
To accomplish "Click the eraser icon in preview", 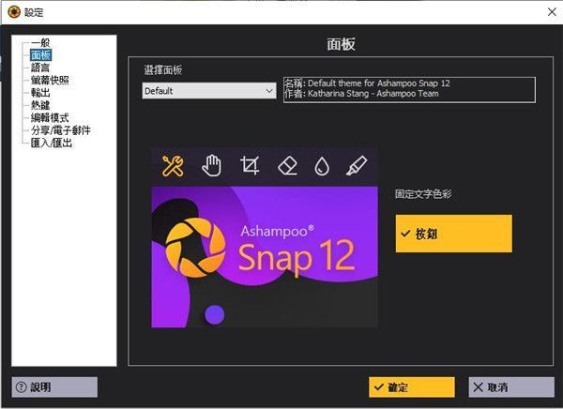I will pos(288,166).
